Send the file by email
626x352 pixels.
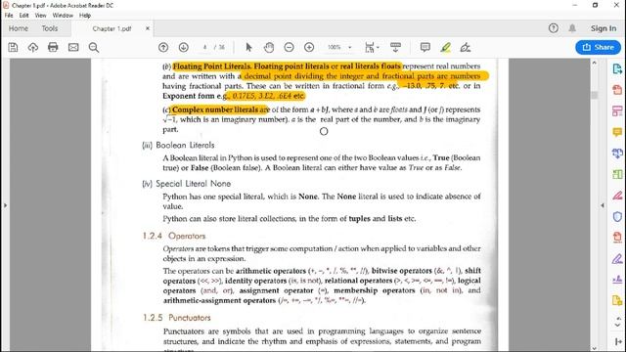73,48
